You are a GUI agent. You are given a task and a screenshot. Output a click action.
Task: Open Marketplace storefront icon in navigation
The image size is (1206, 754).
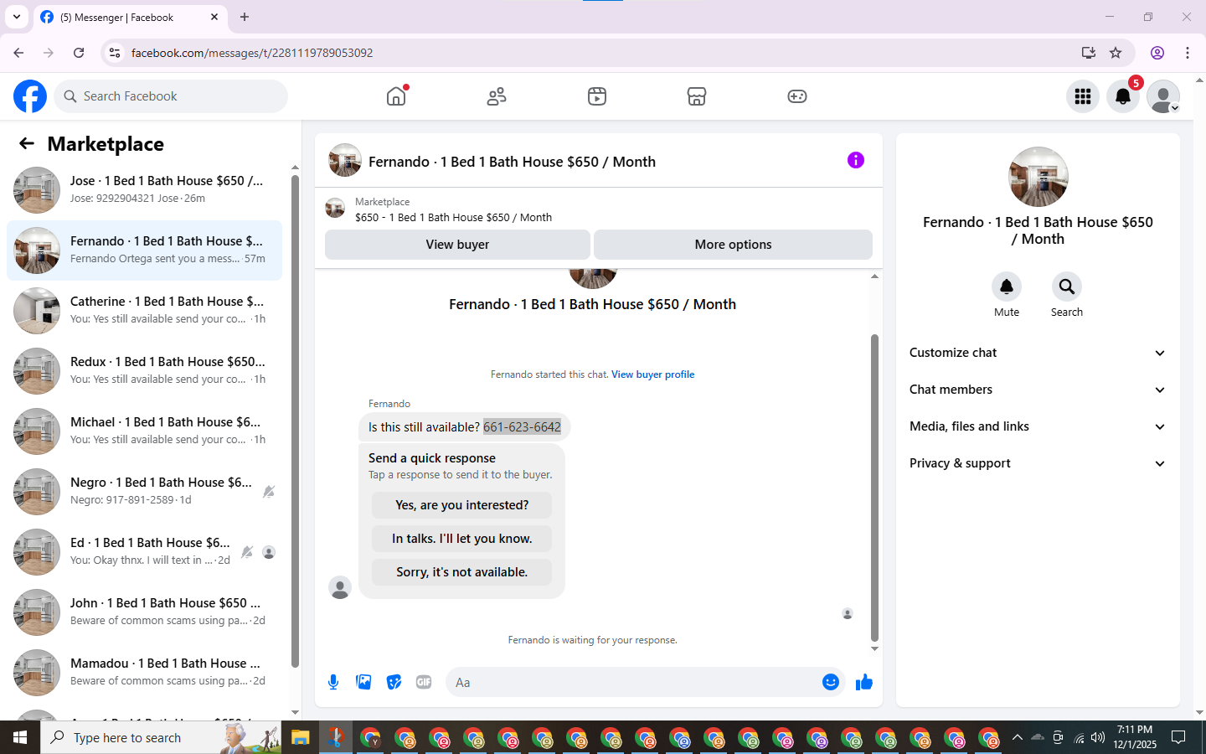click(x=697, y=96)
